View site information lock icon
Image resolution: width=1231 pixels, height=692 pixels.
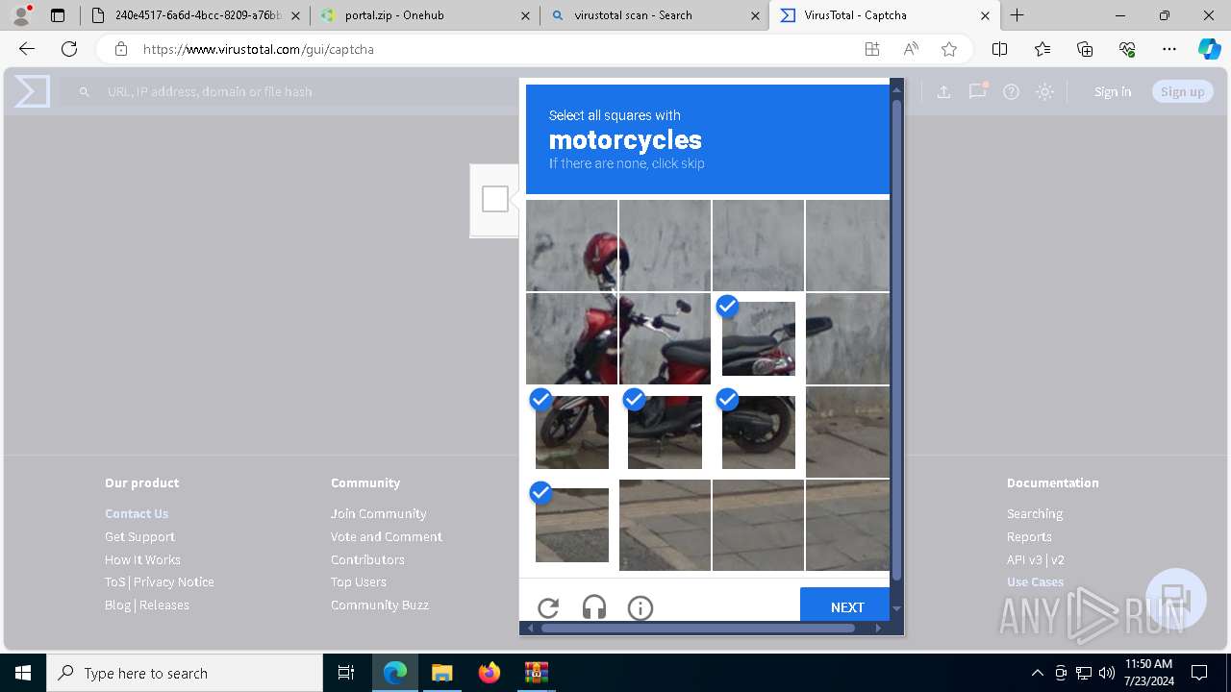[120, 49]
